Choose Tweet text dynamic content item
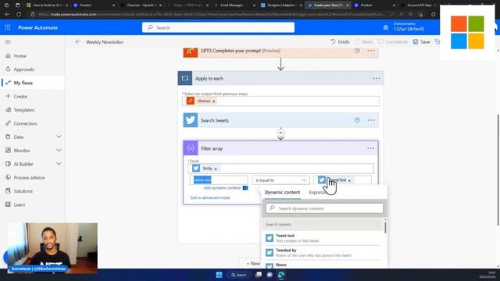The height and width of the screenshot is (281, 500). (323, 238)
